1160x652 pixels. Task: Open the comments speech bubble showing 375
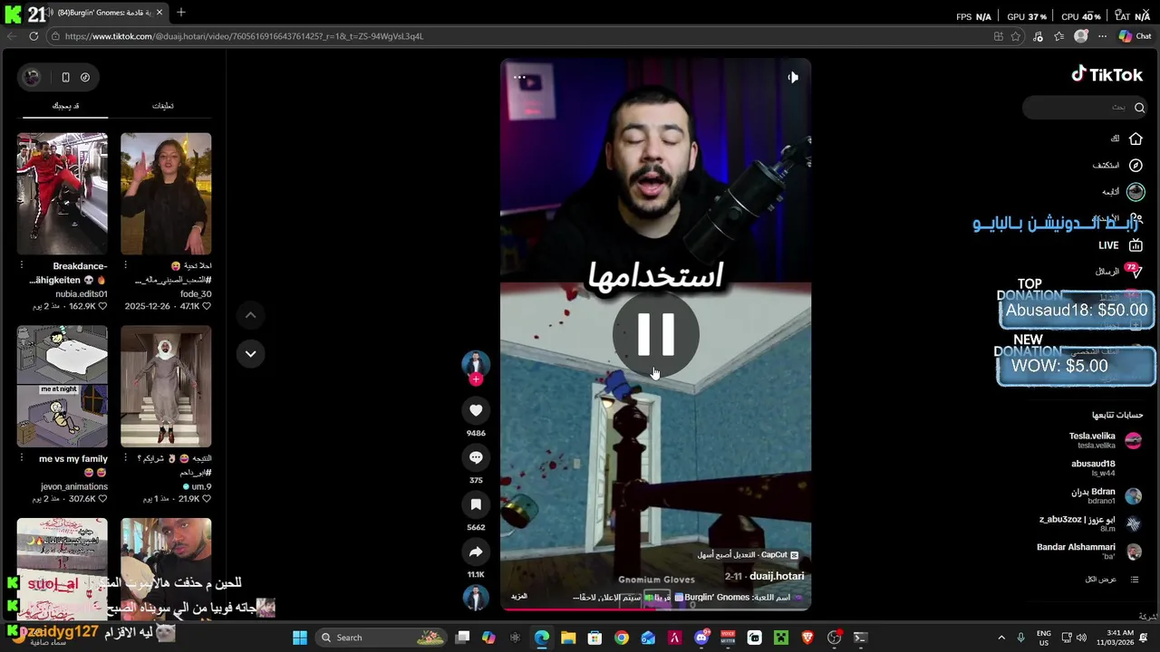(x=476, y=457)
